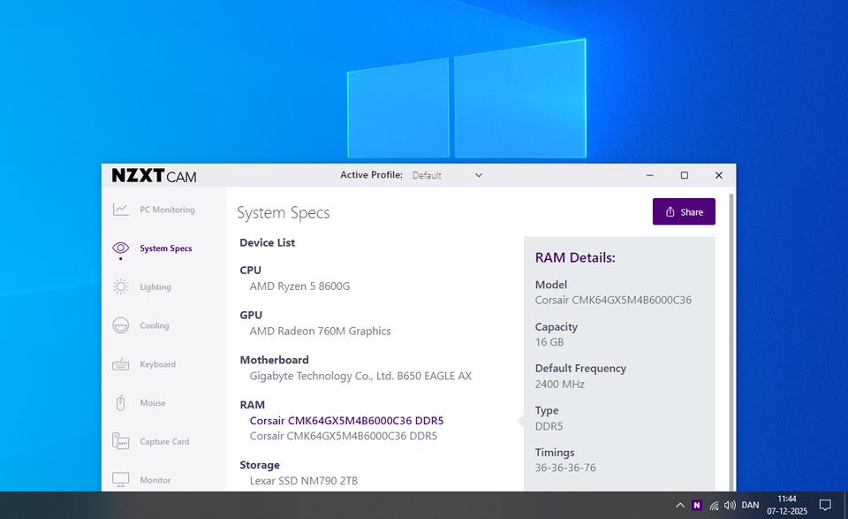The height and width of the screenshot is (519, 848).
Task: Open the PC Monitoring graph icon
Action: pos(121,210)
